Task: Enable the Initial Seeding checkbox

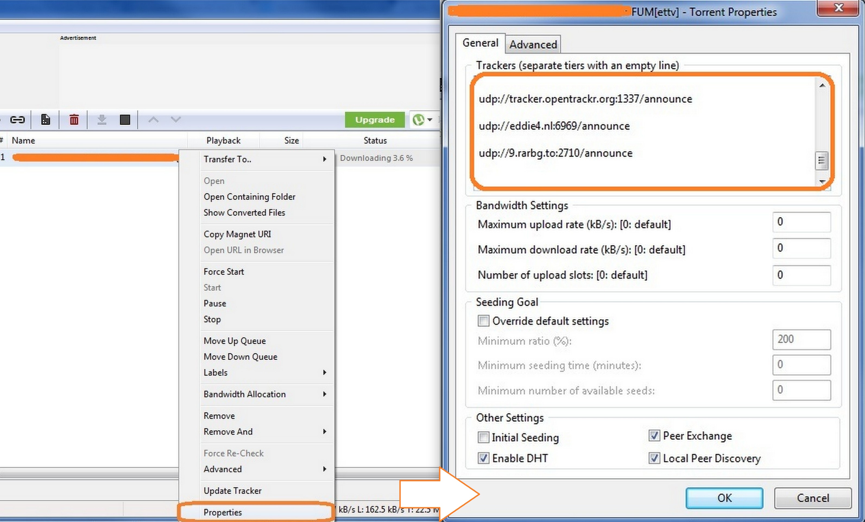Action: coord(483,436)
